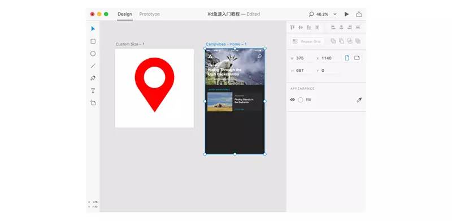Viewport: 452px width, 221px height.
Task: Activate the Select arrow tool
Action: pyautogui.click(x=93, y=29)
